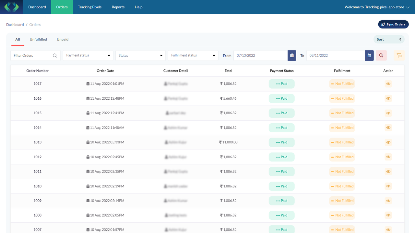415x233 pixels.
Task: Expand the Payment status dropdown
Action: point(88,55)
